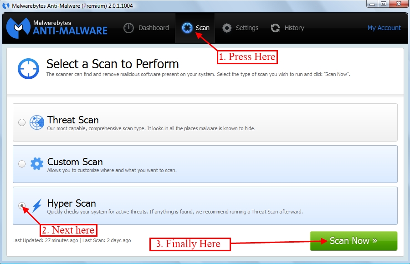Select the Hyper Scan radio button

[x=22, y=206]
